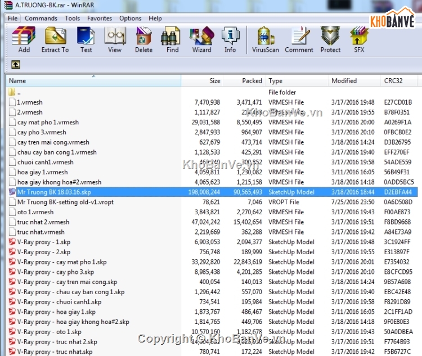Click icon of V-Ray proxy - hoa giay 1.skp
The height and width of the screenshot is (356, 422).
point(12,312)
